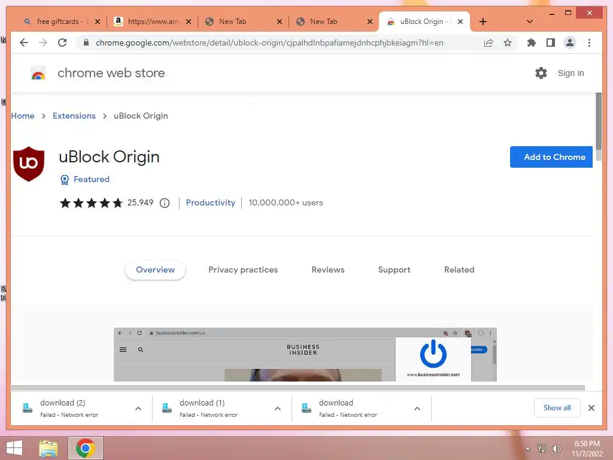Screen dimensions: 613x460
Task: Click the 25,949 ratings count
Action: [140, 202]
